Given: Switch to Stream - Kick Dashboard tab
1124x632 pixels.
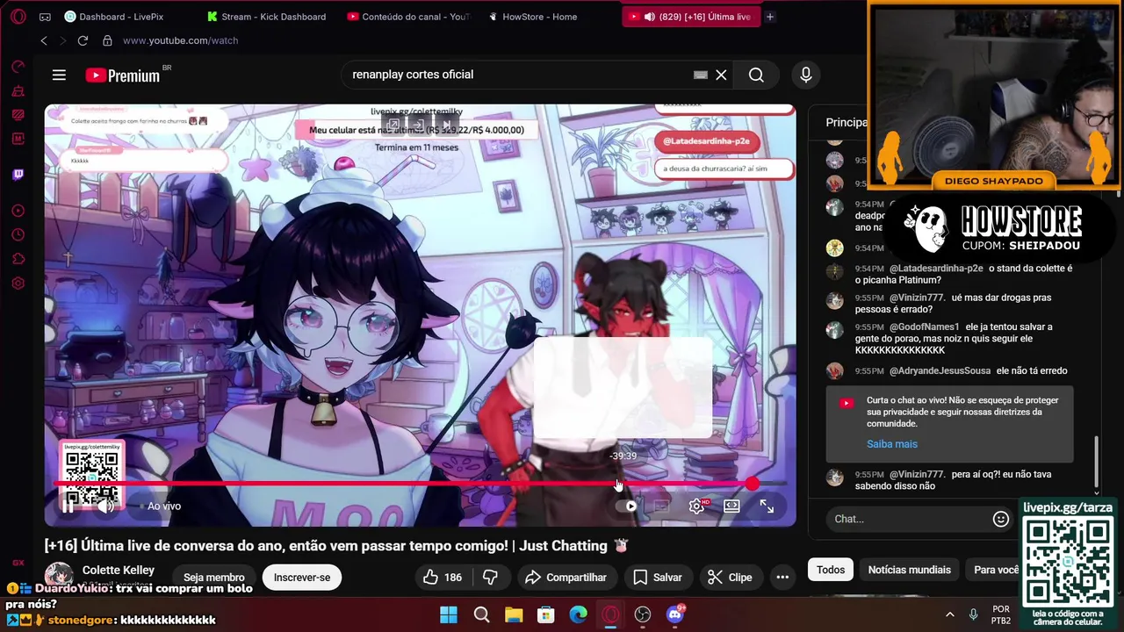Looking at the screenshot, I should coord(266,17).
